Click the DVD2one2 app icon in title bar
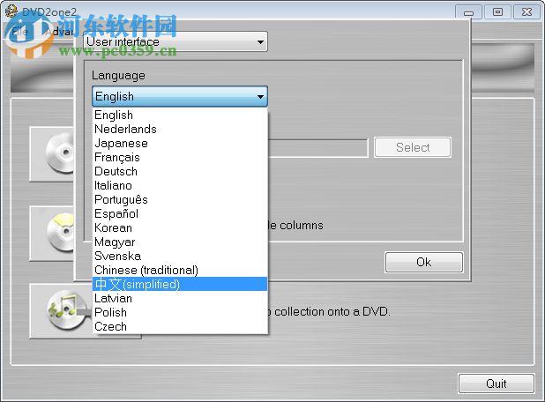The width and height of the screenshot is (545, 402). click(11, 11)
